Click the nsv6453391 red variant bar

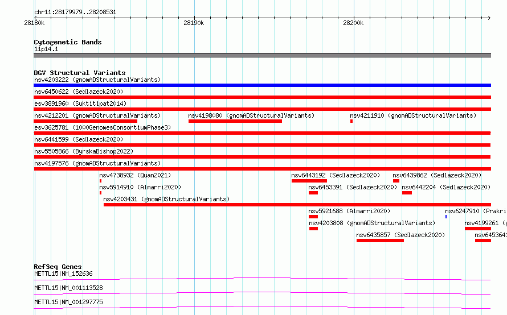[313, 193]
